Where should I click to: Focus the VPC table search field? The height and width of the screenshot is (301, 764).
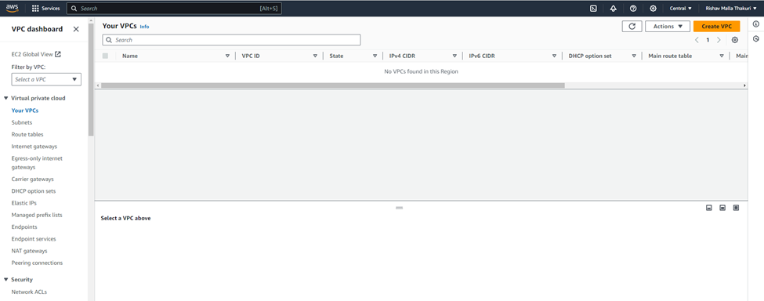click(x=231, y=40)
